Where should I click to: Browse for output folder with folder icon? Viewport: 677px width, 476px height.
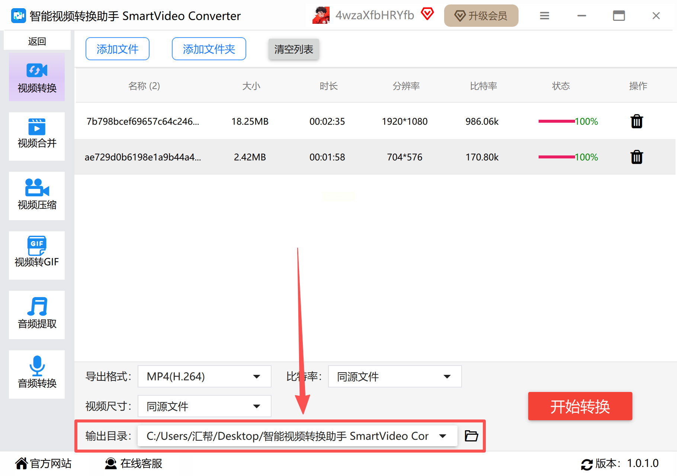471,435
